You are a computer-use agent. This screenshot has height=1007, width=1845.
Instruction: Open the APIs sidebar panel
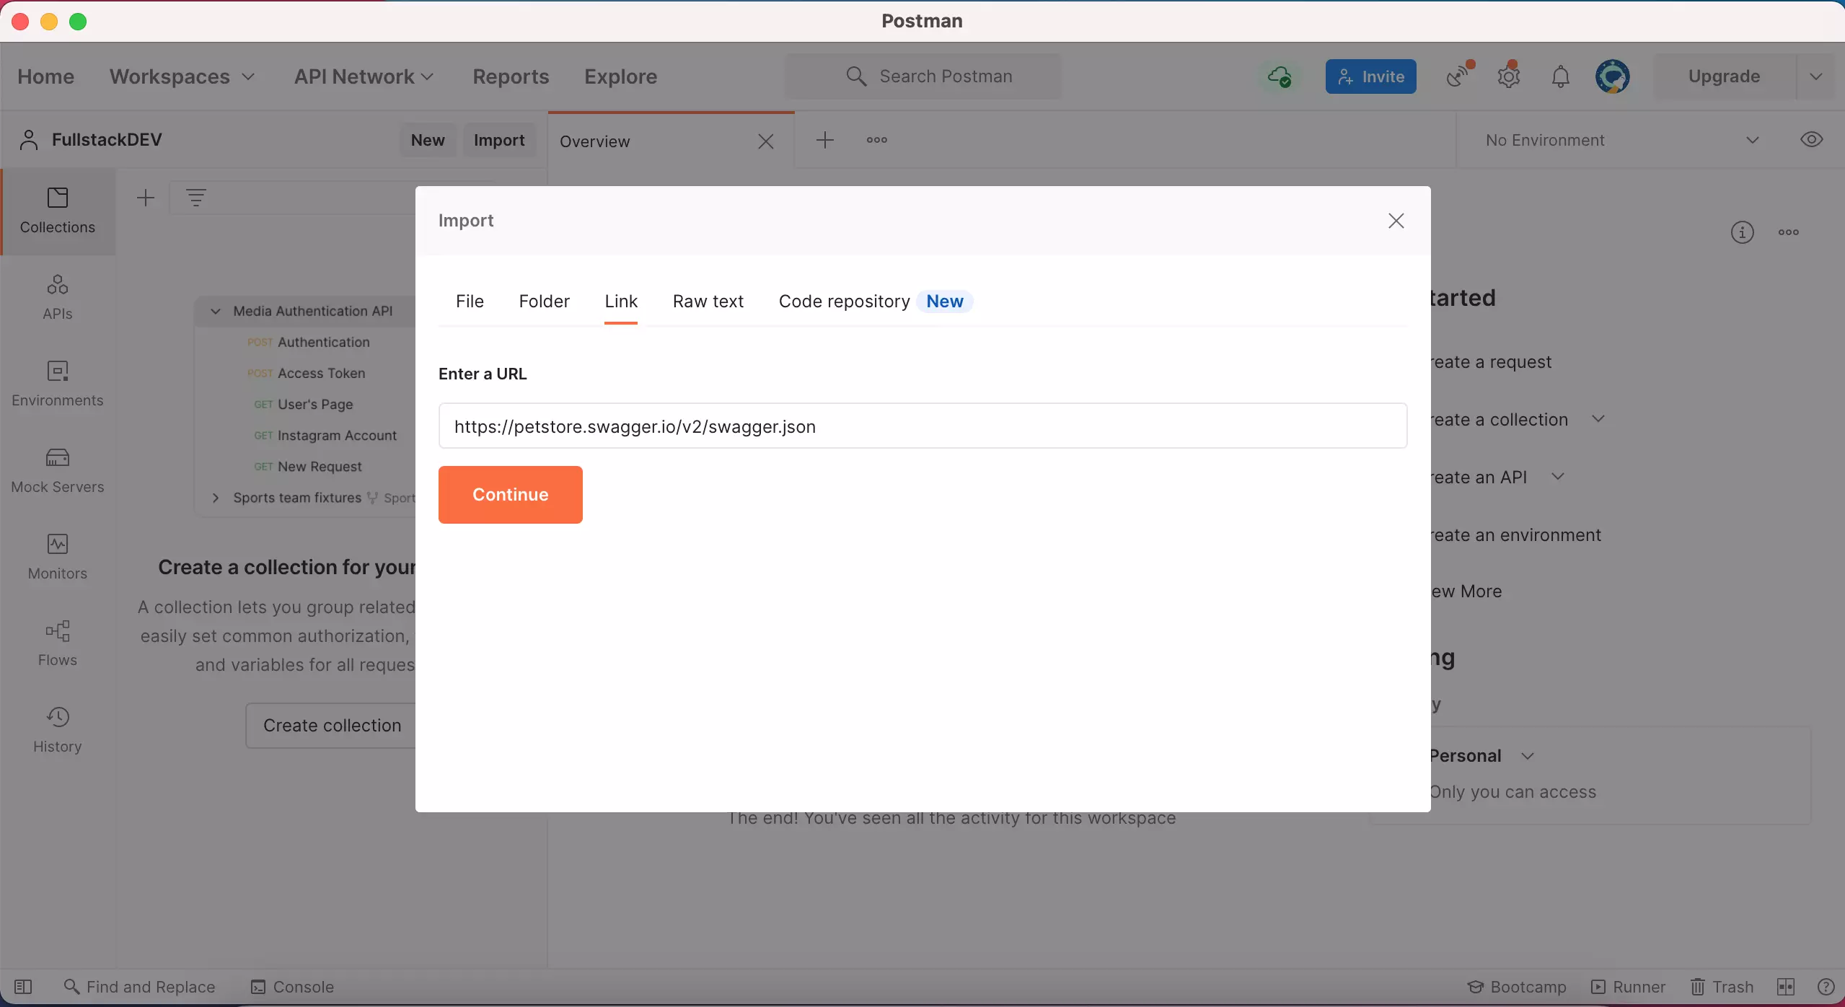[x=58, y=297]
